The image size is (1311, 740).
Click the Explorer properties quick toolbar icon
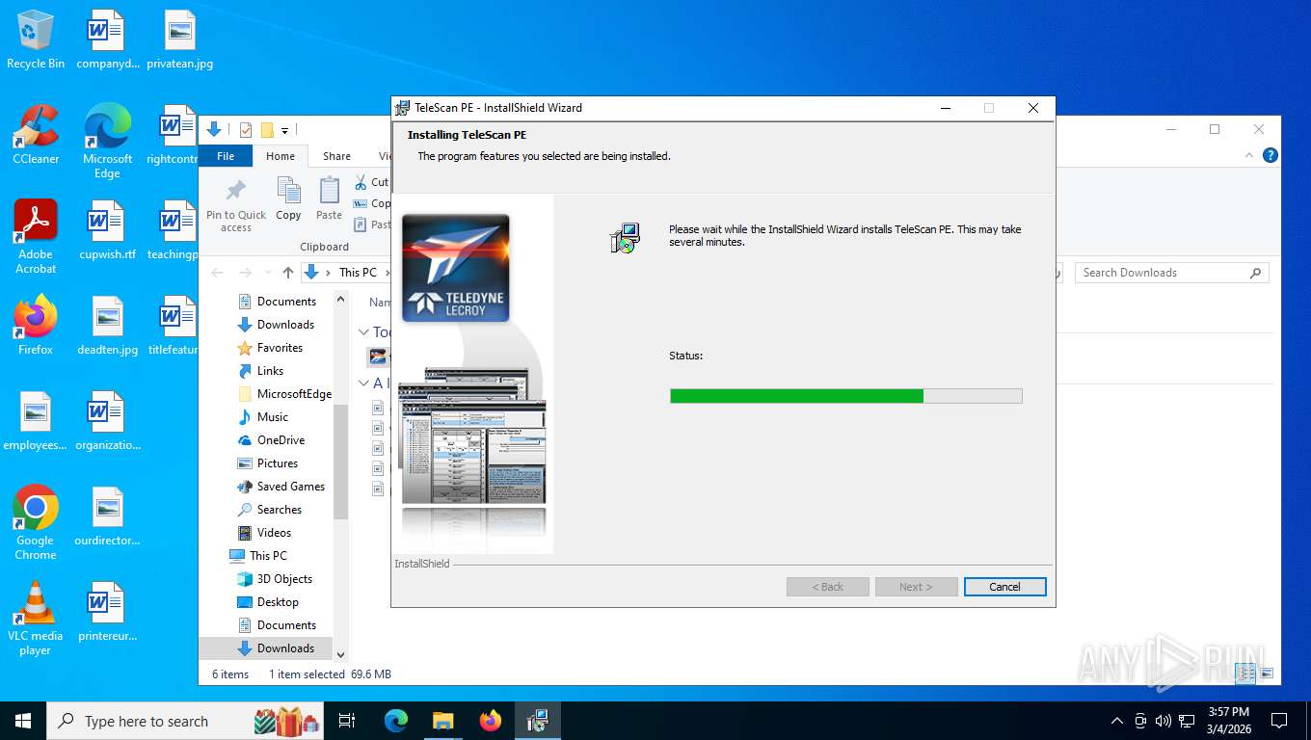pos(245,129)
